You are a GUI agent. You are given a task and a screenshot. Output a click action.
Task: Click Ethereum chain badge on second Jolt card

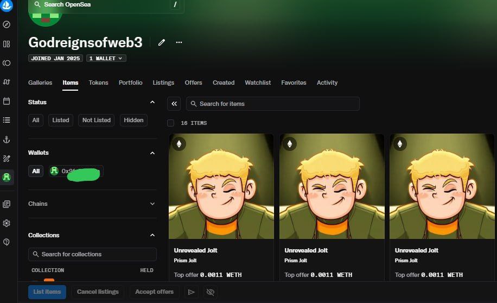pos(290,144)
